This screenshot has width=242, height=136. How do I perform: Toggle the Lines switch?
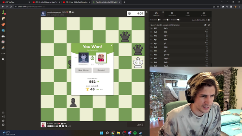(x=168, y=20)
